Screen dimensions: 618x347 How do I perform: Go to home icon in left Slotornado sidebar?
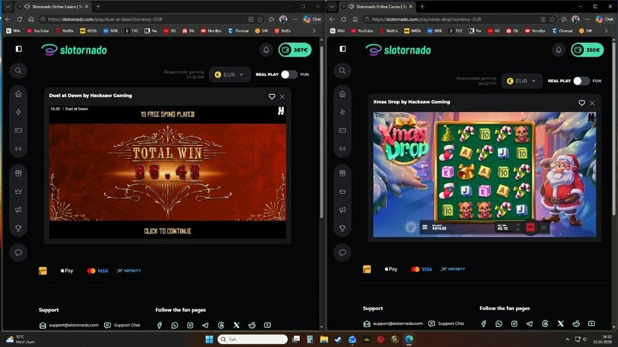pos(18,94)
